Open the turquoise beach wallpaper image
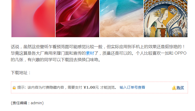Viewport: 195px width, 111px height. [x=122, y=18]
